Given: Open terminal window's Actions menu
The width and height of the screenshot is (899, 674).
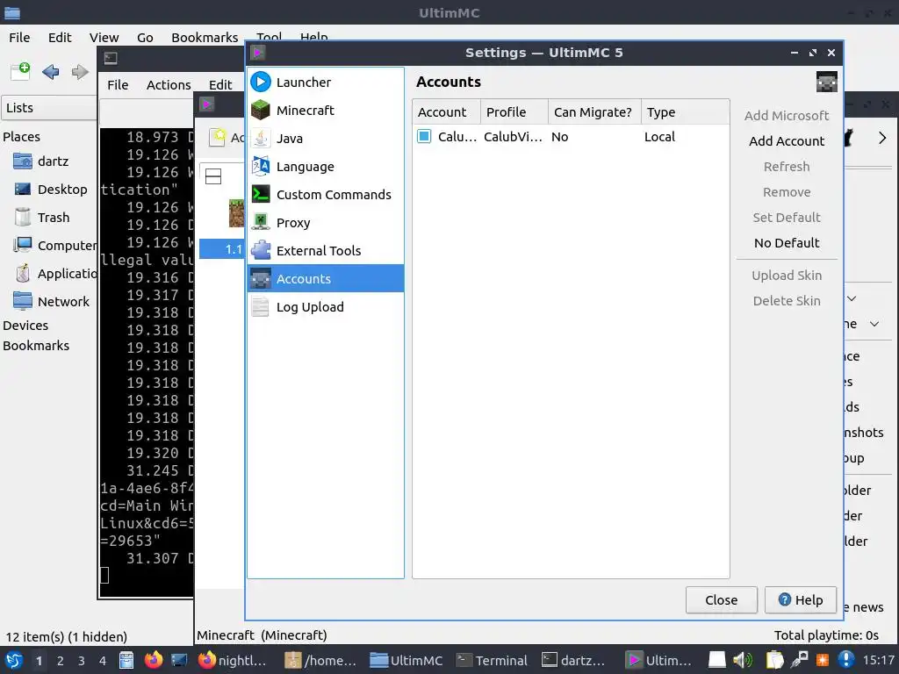Looking at the screenshot, I should pyautogui.click(x=169, y=85).
